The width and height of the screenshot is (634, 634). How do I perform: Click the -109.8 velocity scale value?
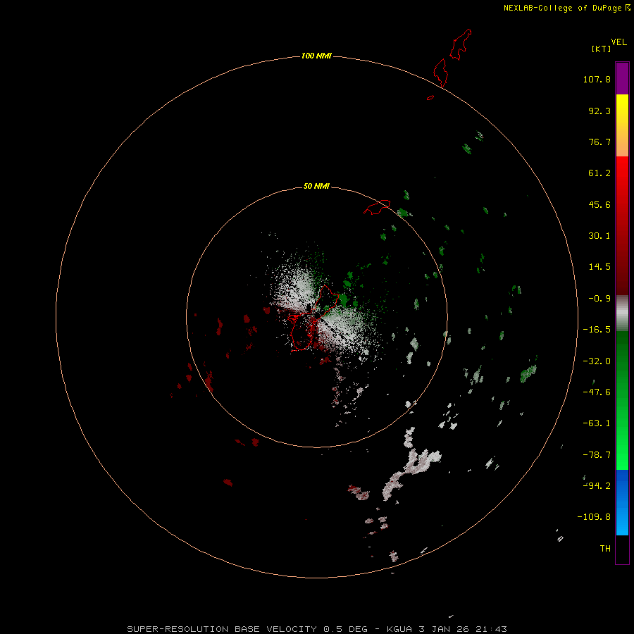(x=594, y=517)
